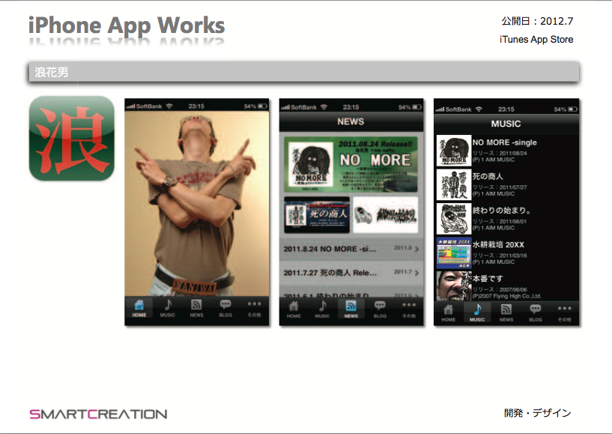Tap the NEWS header in second phone
The height and width of the screenshot is (434, 612).
[351, 121]
